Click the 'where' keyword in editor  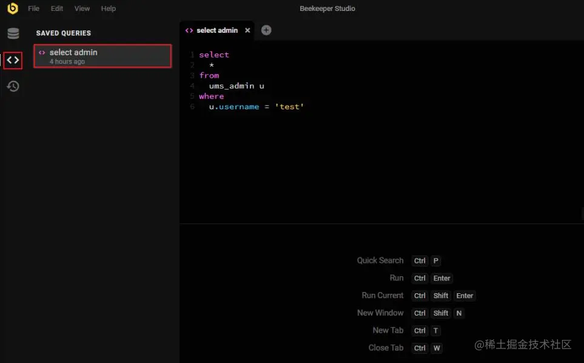211,96
